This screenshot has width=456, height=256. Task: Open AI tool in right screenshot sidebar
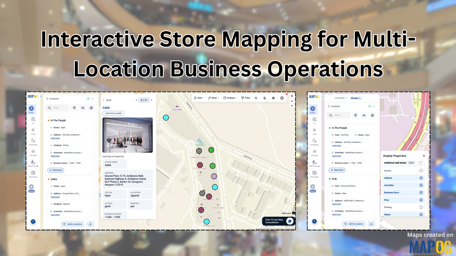click(x=314, y=120)
